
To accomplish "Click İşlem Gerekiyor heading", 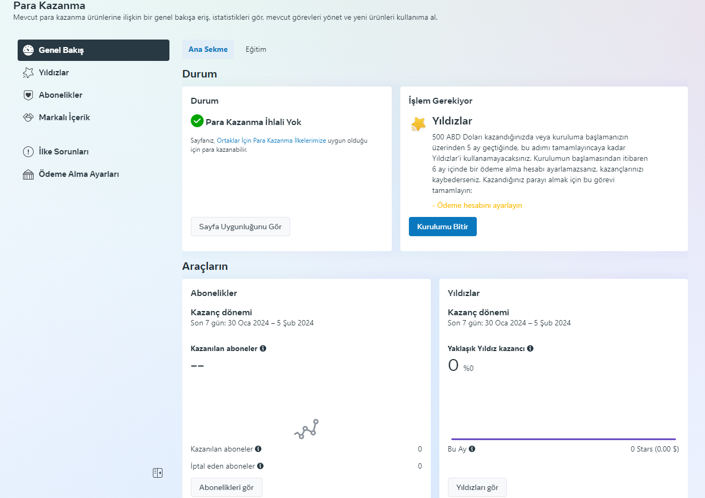I will coord(440,100).
